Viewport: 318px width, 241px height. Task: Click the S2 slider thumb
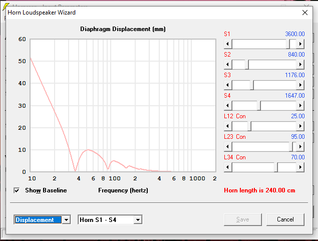(247, 65)
